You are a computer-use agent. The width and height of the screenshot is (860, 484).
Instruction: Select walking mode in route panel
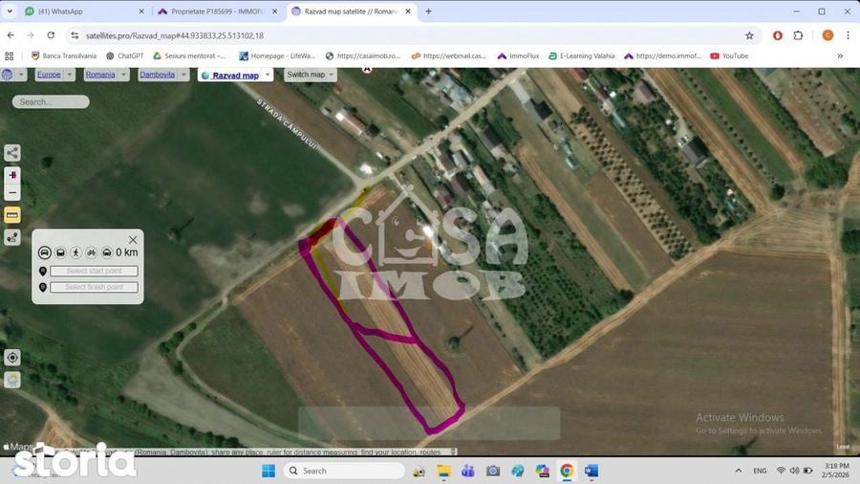pos(75,253)
